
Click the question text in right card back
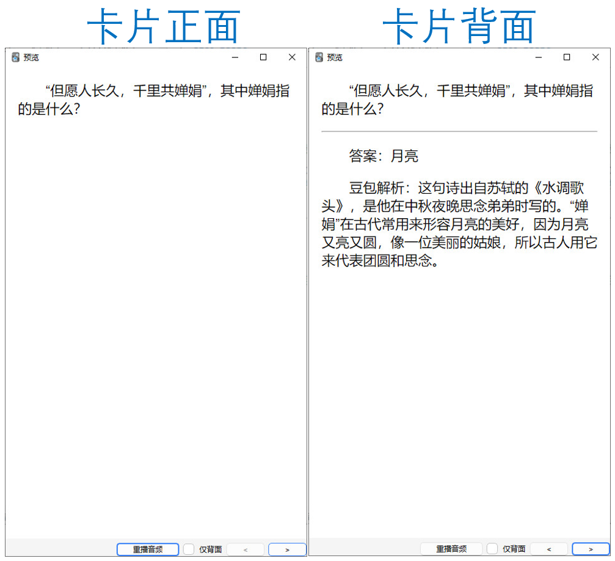click(457, 100)
